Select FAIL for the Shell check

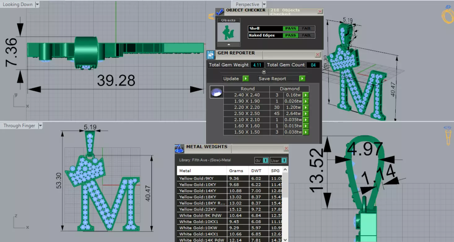[306, 28]
